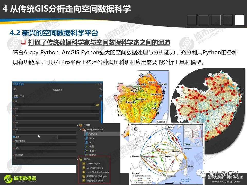The image size is (247, 185).
Task: Click the 4.2 新兴的空间数据科学平台 heading
Action: point(54,33)
